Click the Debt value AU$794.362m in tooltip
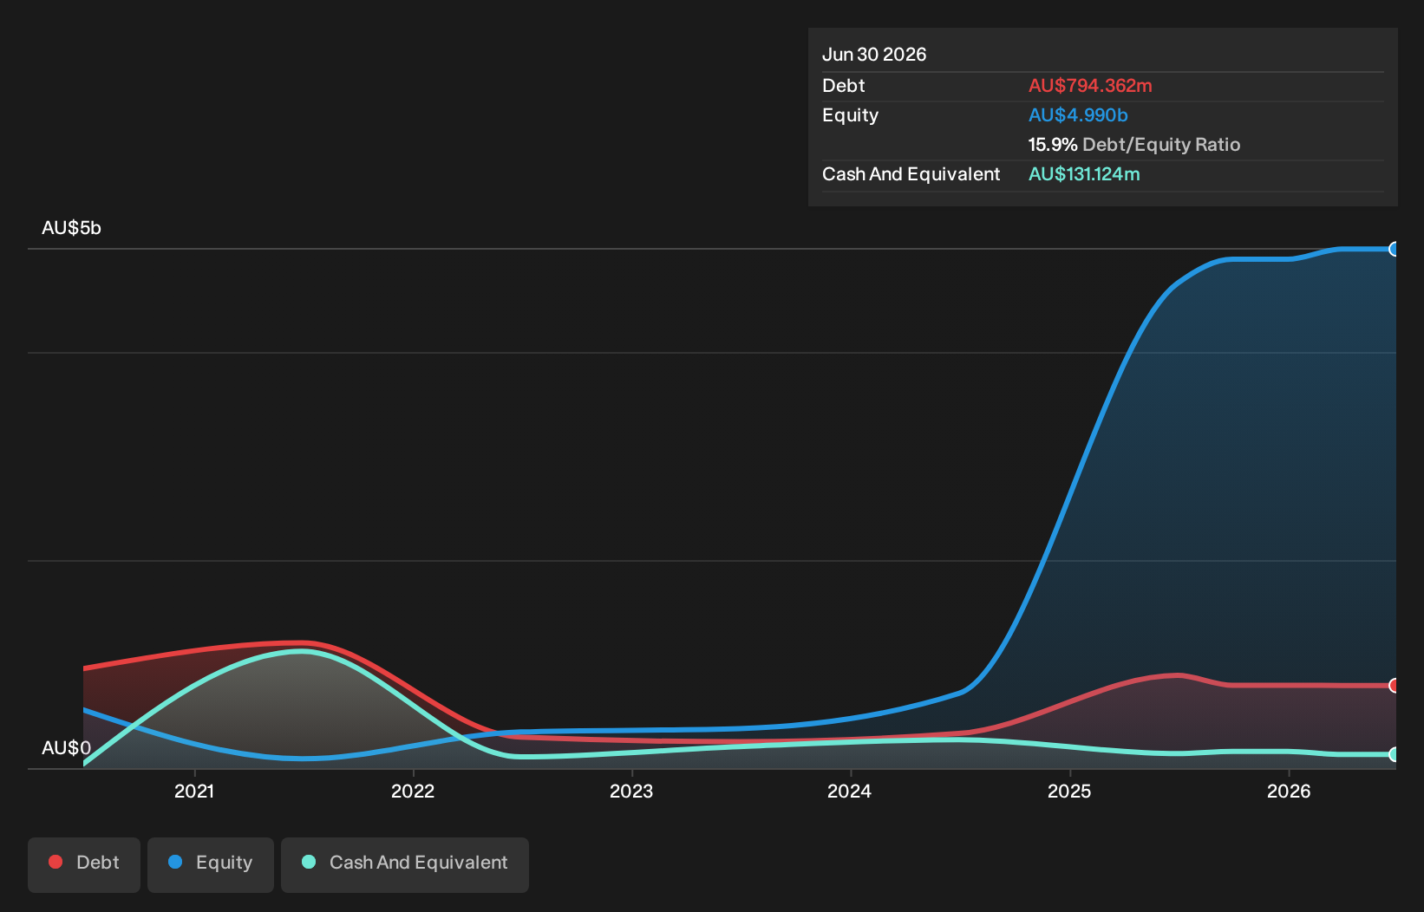This screenshot has height=912, width=1424. coord(1090,86)
